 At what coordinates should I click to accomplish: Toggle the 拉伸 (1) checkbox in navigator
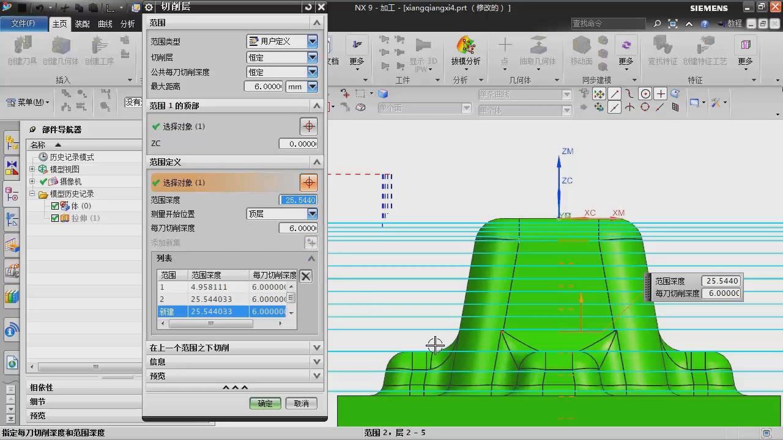pyautogui.click(x=55, y=218)
